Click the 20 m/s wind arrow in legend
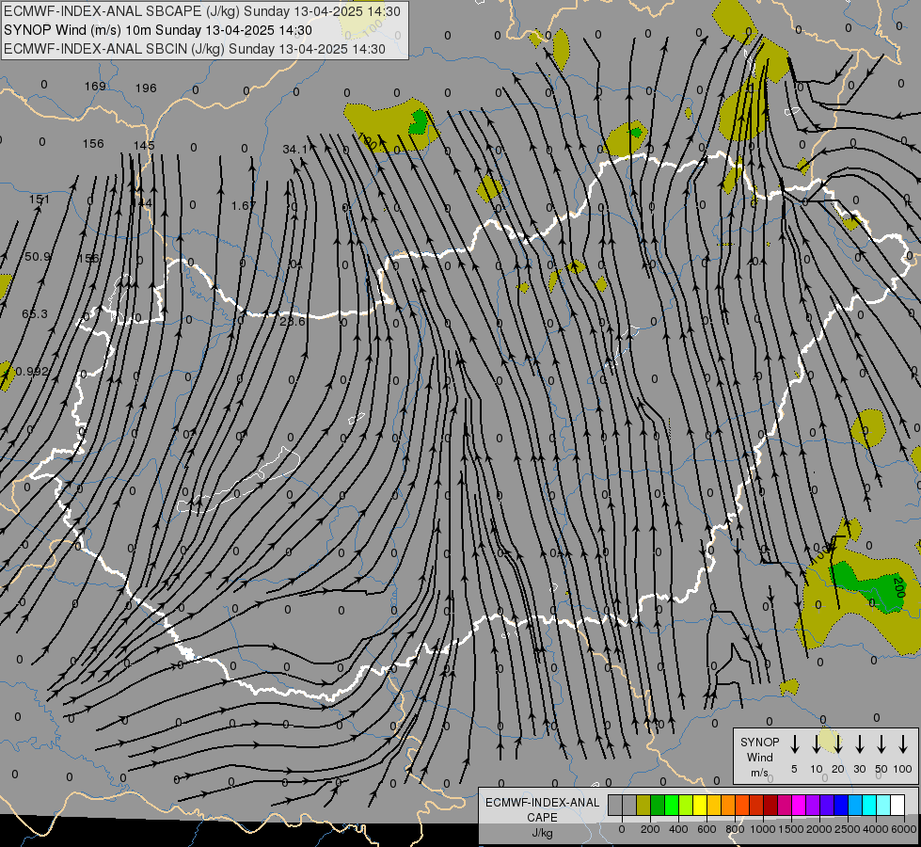The width and height of the screenshot is (921, 847). (x=838, y=743)
